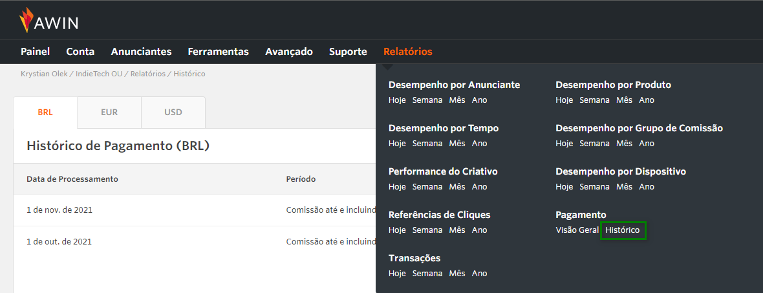
Task: View Transações for Semana
Action: (x=427, y=274)
